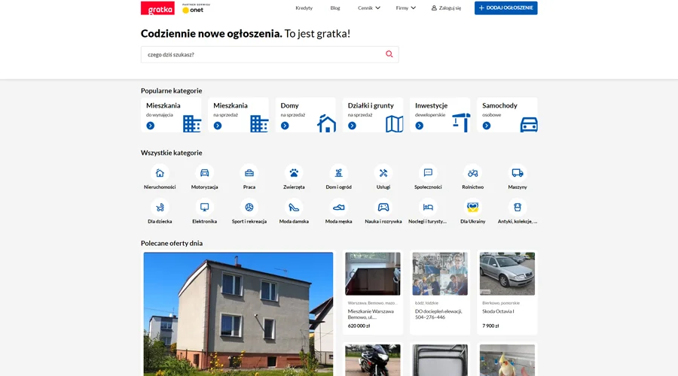Click 'Skoda Octavia I' listing title
Screen dimensions: 678x376
[498, 311]
